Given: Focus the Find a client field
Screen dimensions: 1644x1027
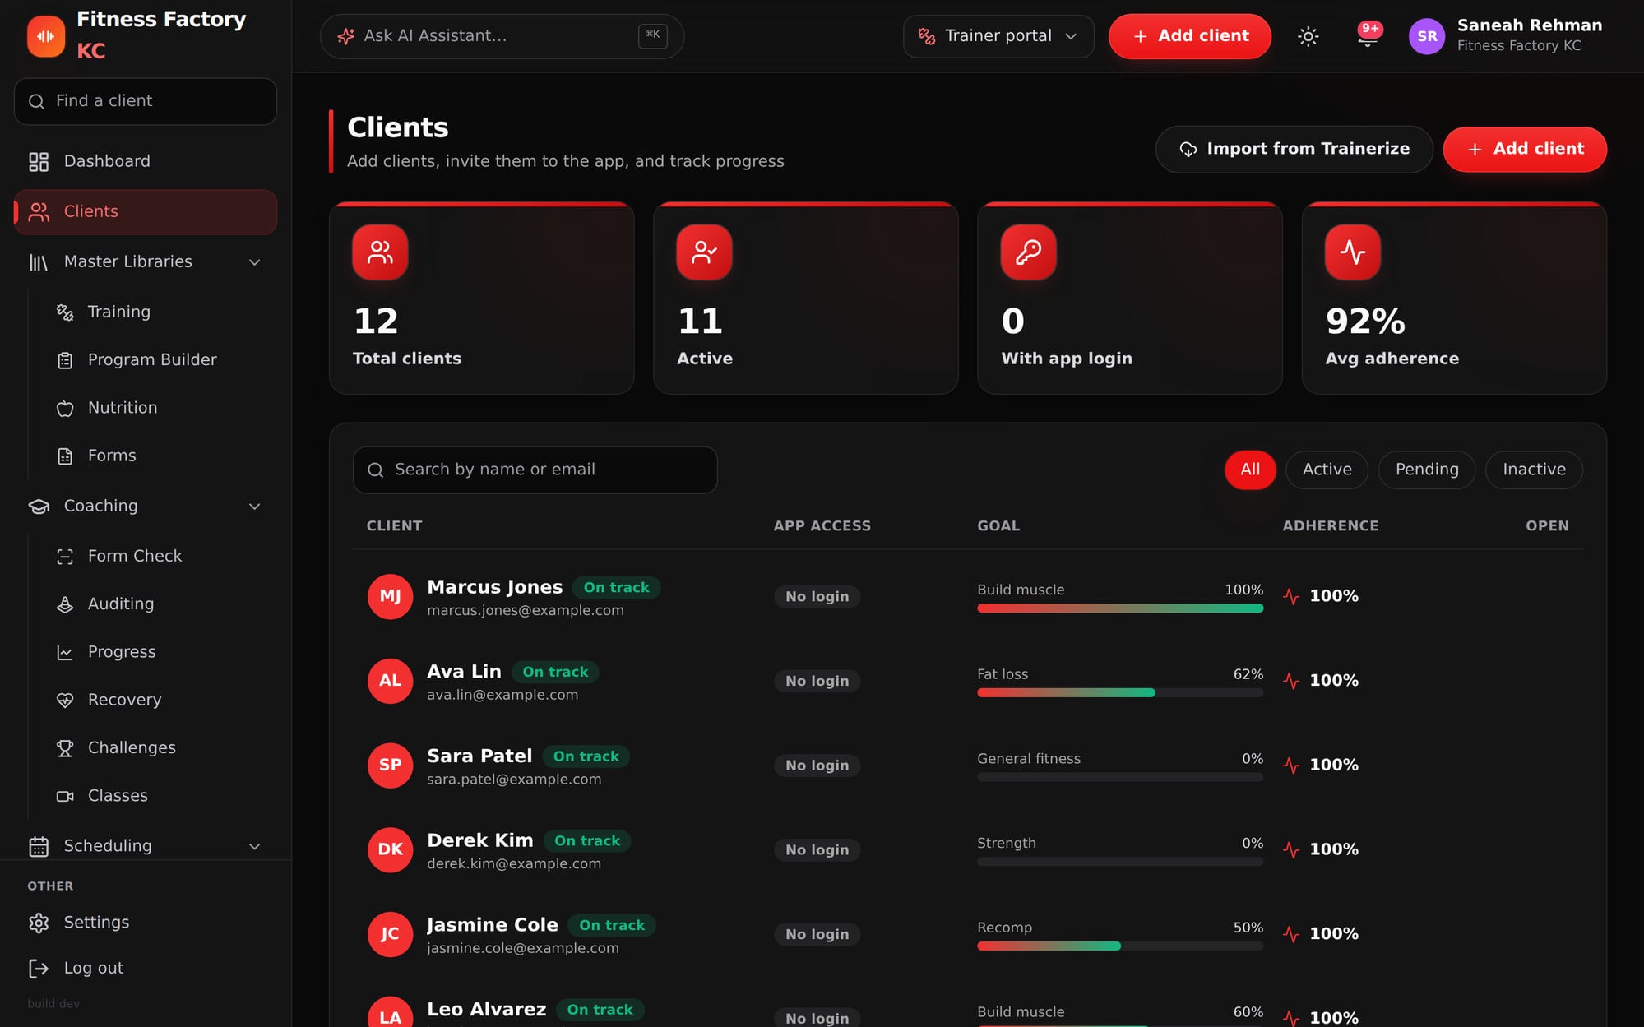Looking at the screenshot, I should coord(146,101).
